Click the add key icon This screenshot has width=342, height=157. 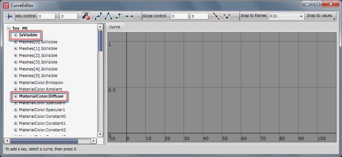(86, 17)
